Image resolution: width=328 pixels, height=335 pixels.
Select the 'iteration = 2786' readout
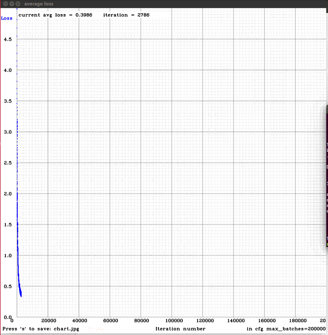pos(126,15)
